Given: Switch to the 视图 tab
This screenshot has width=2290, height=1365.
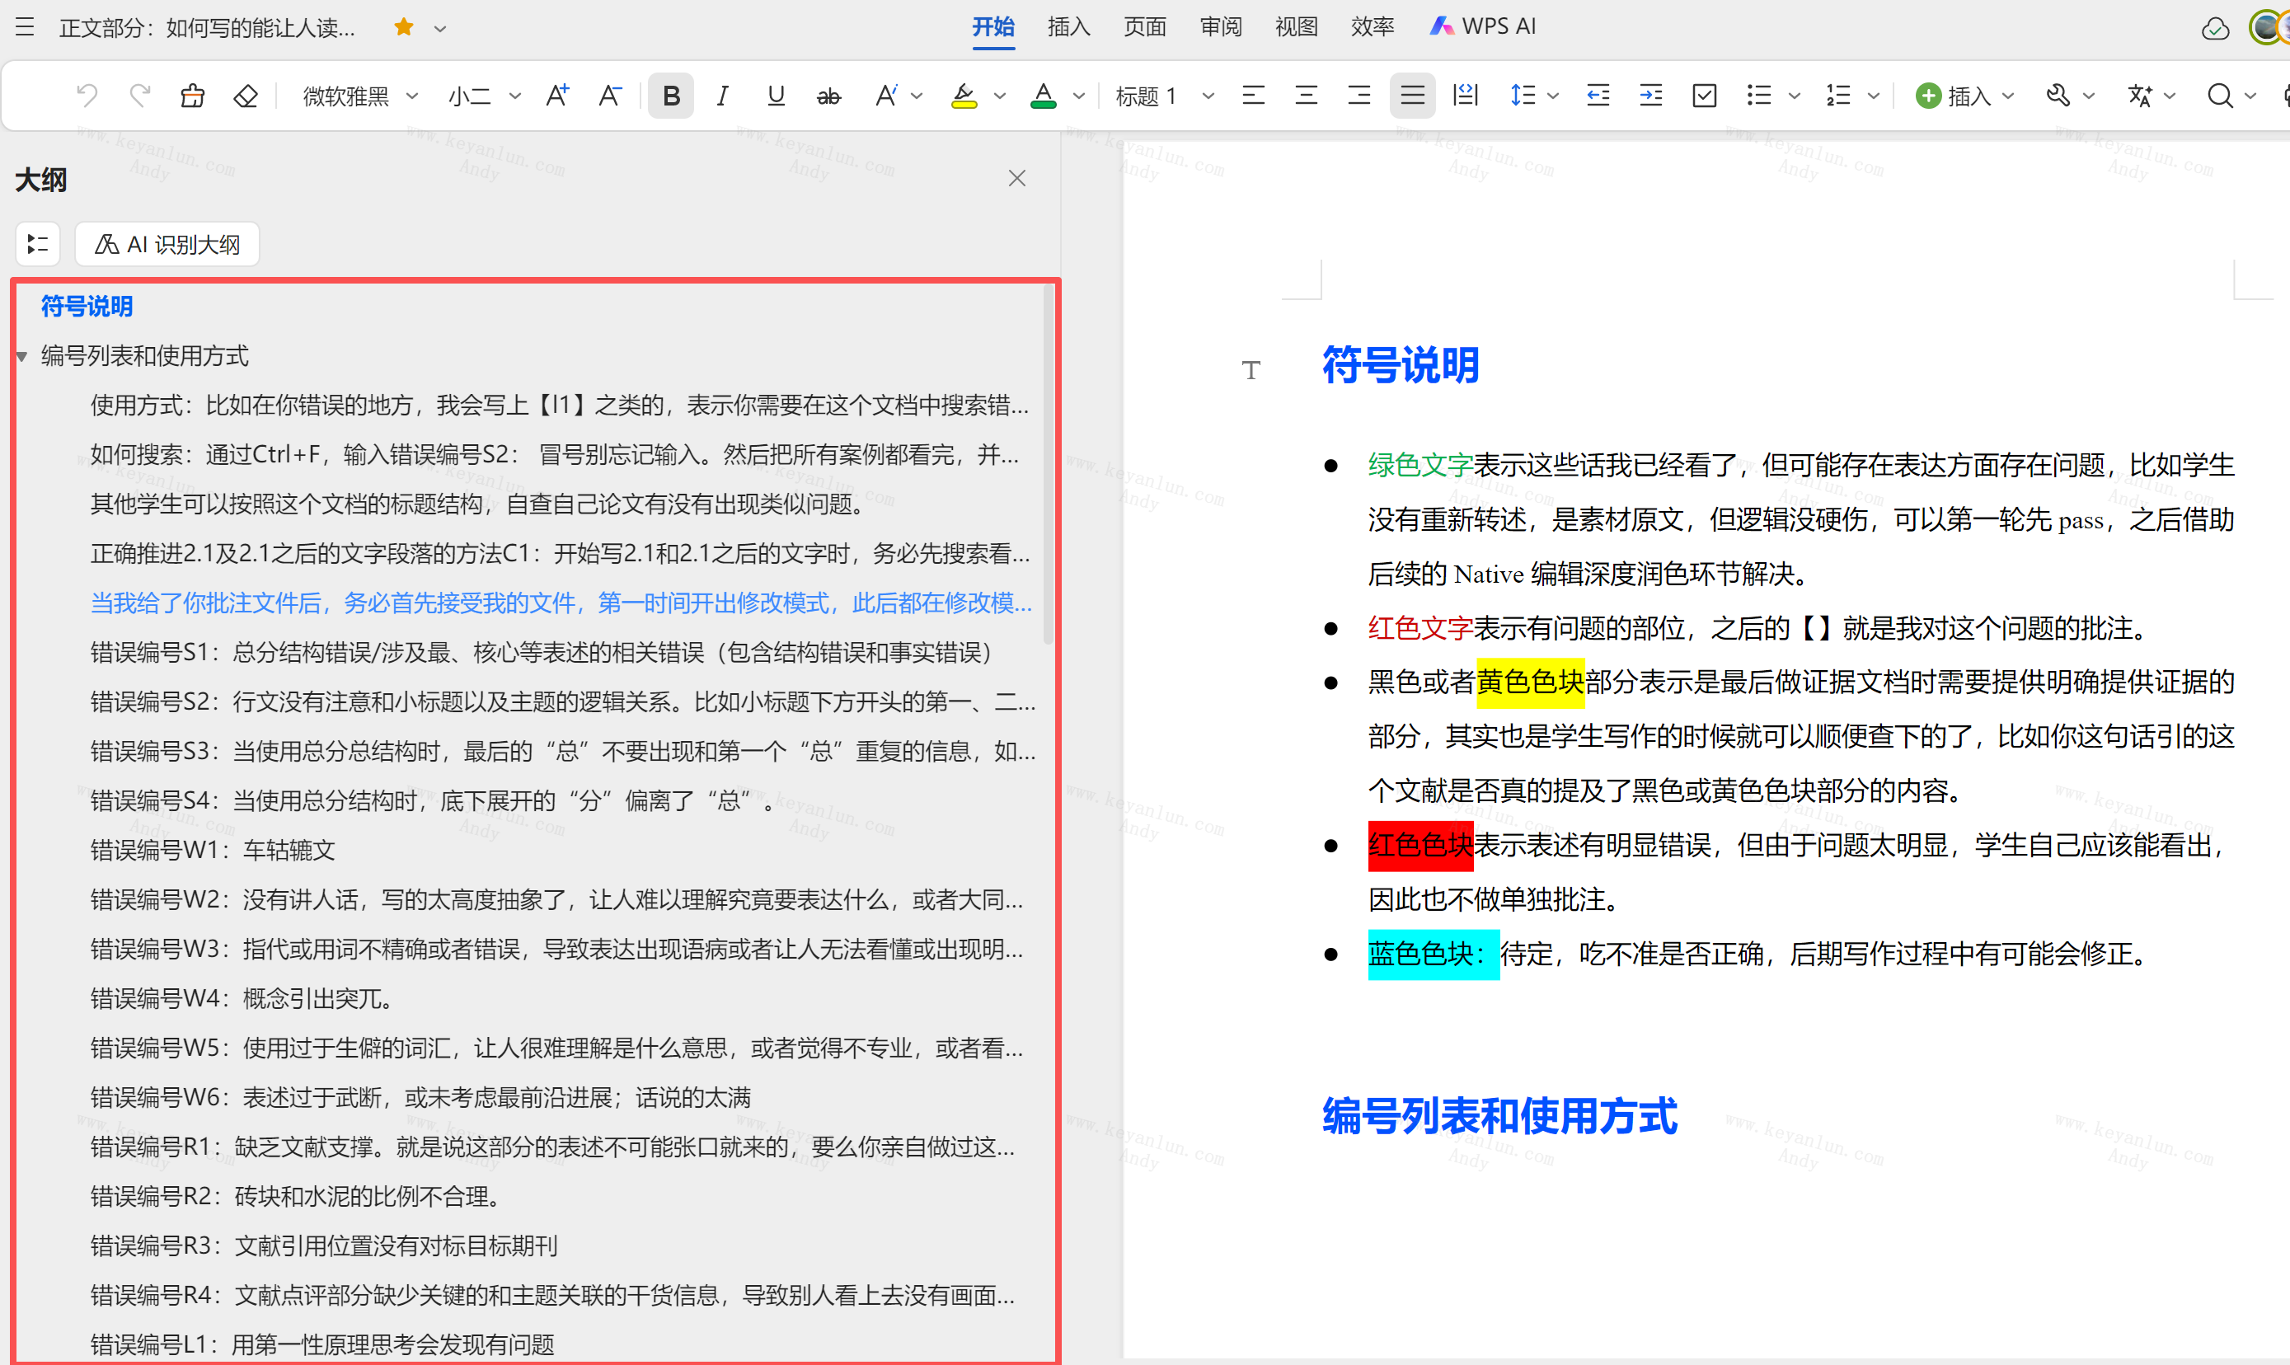Looking at the screenshot, I should point(1297,26).
